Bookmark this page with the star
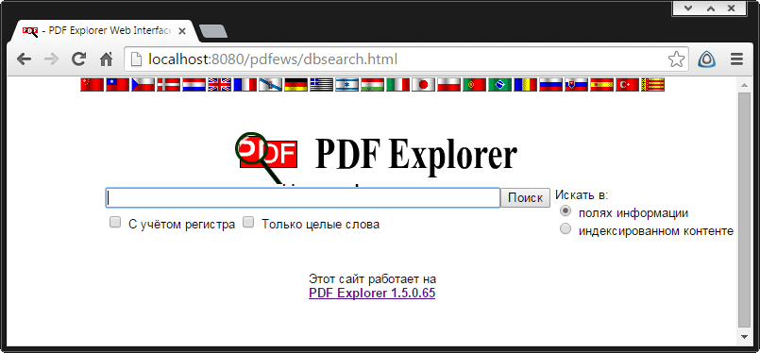The image size is (760, 353). 676,59
